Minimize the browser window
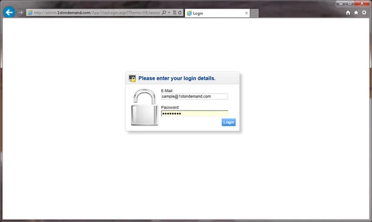372x222 pixels. [x=341, y=3]
